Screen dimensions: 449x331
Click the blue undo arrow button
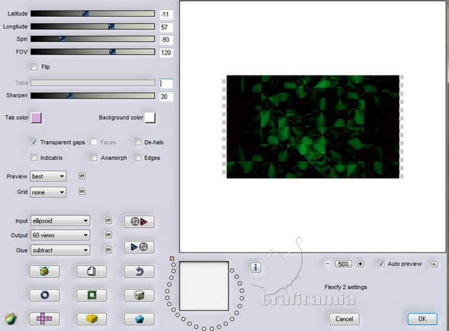click(x=139, y=271)
